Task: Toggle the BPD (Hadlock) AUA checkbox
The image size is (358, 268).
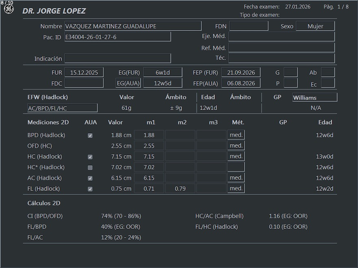Action: pyautogui.click(x=90, y=136)
